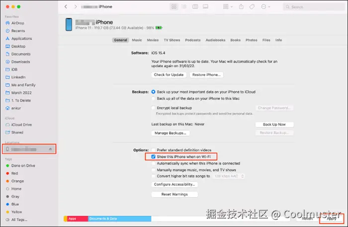Open iCloud Drive in the sidebar
Viewport: 348px width, 227px height.
pos(18,125)
